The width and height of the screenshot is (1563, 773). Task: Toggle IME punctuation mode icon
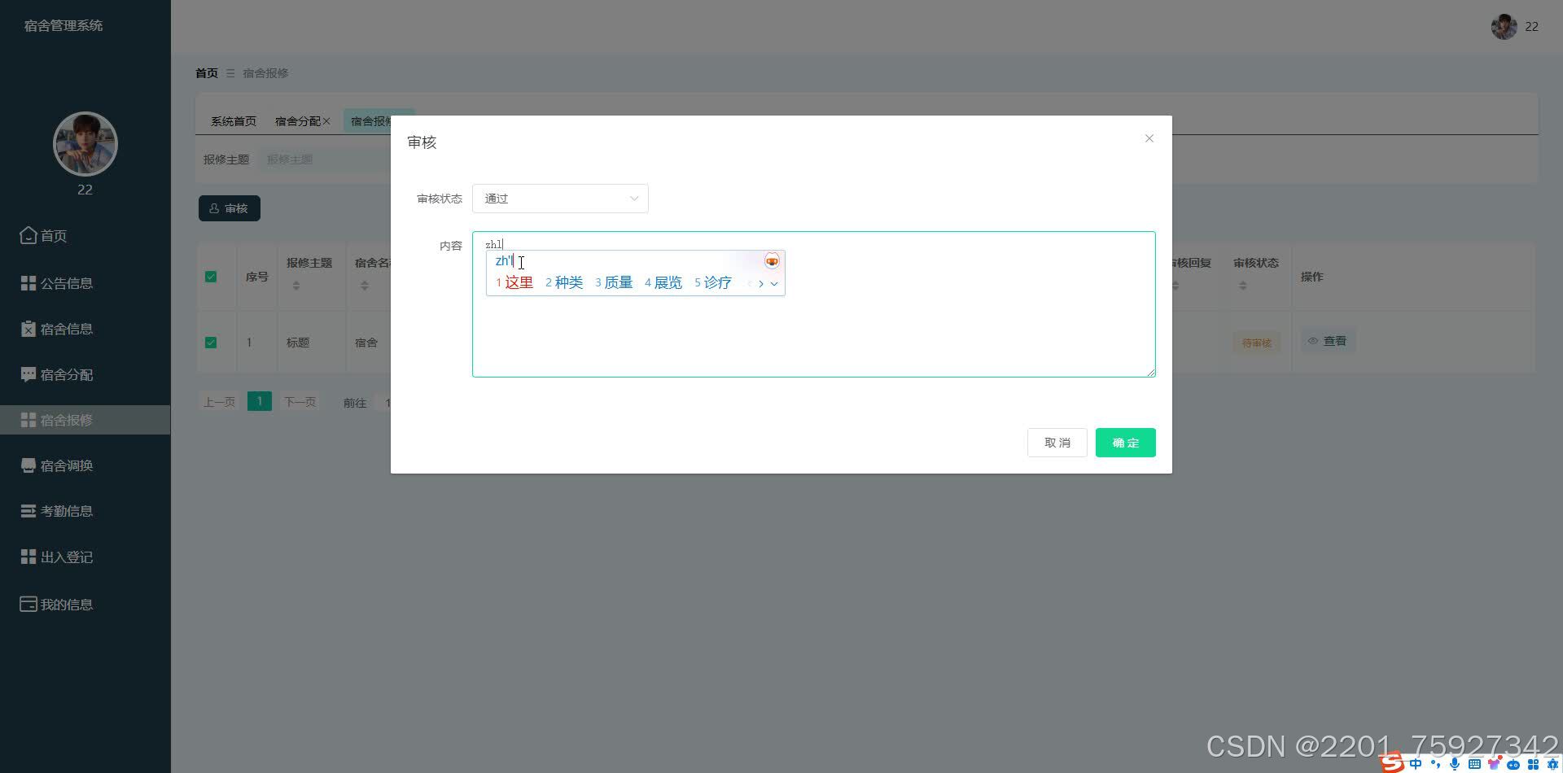(x=1435, y=764)
